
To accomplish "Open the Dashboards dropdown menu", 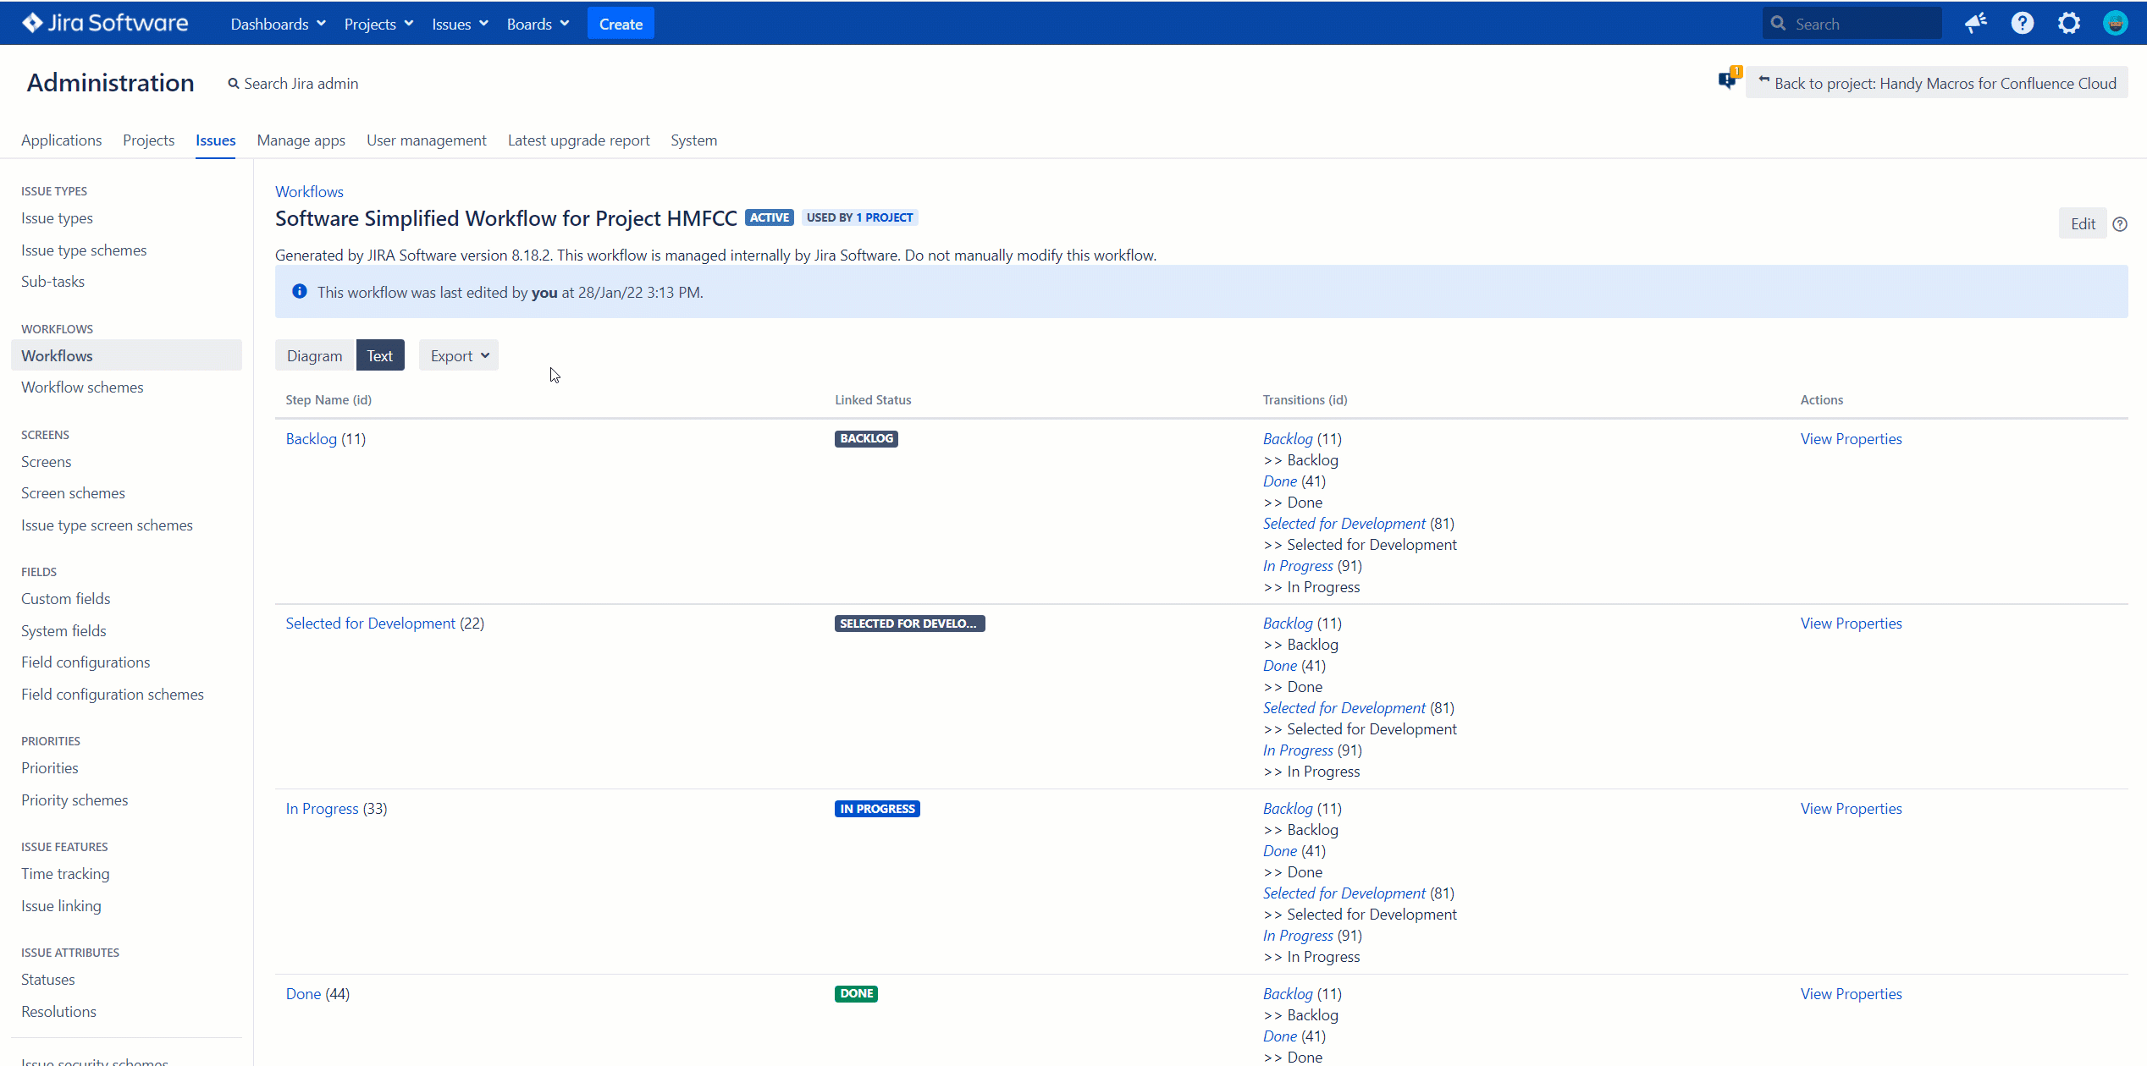I will (278, 25).
